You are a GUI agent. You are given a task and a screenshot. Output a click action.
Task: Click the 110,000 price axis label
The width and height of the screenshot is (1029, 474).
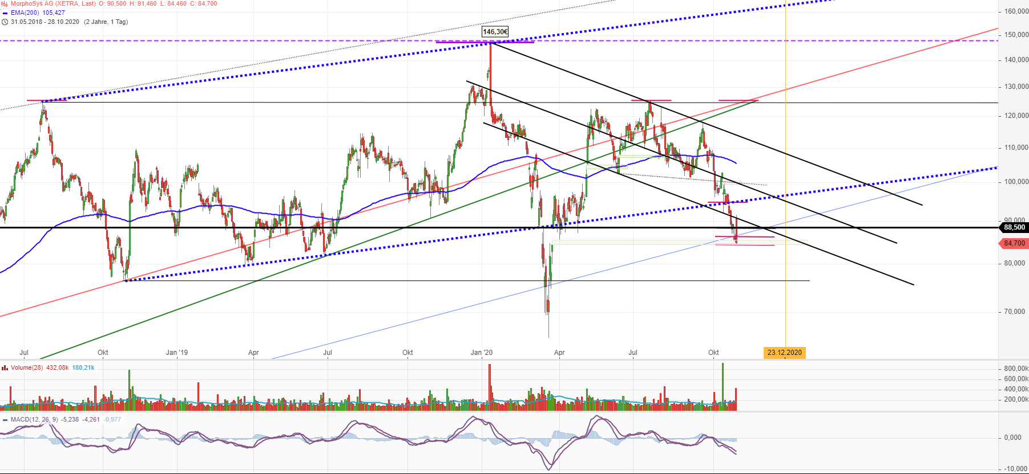point(1016,148)
